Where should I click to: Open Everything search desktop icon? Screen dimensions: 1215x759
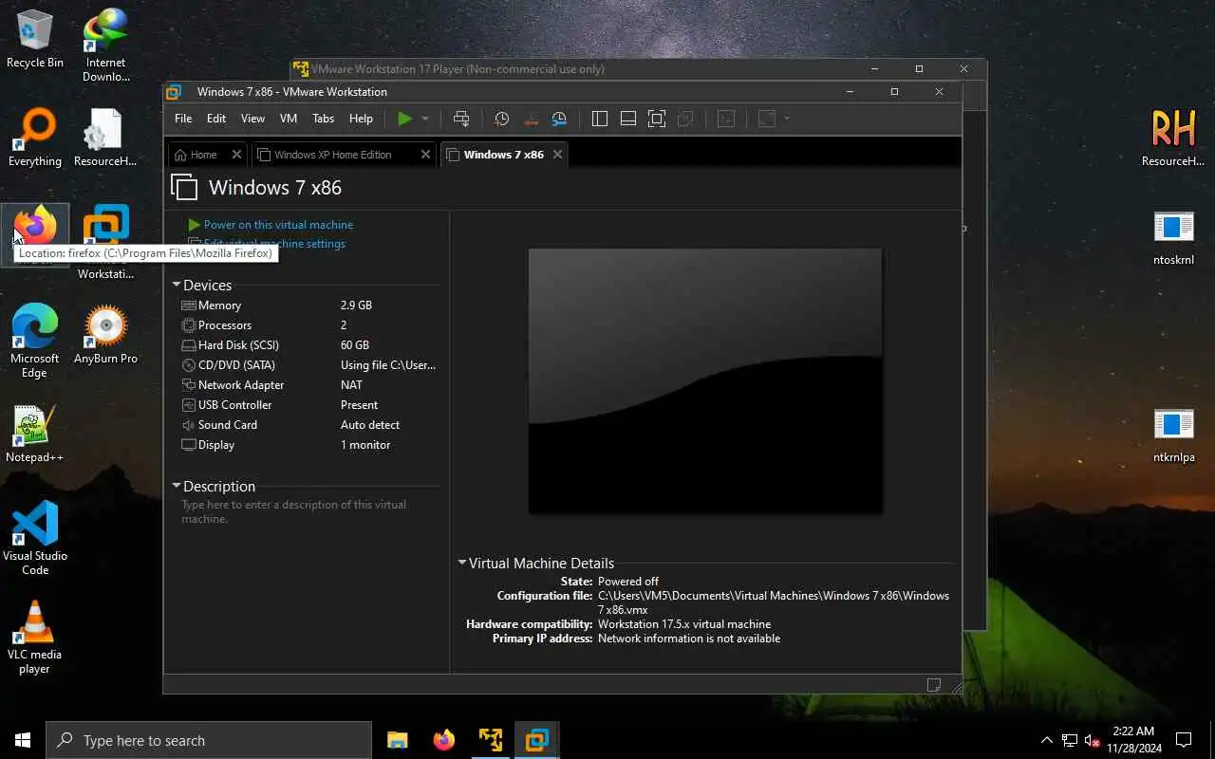(35, 139)
